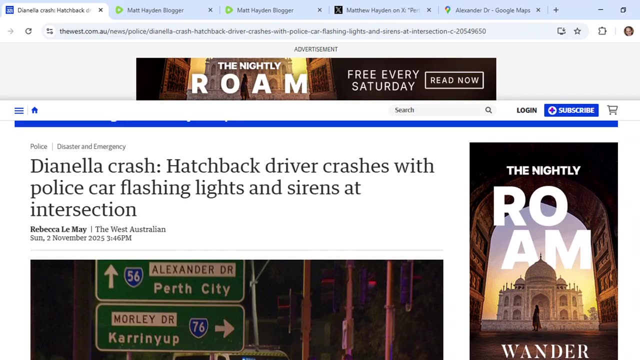Open the Police category link
The width and height of the screenshot is (640, 360).
[x=38, y=146]
